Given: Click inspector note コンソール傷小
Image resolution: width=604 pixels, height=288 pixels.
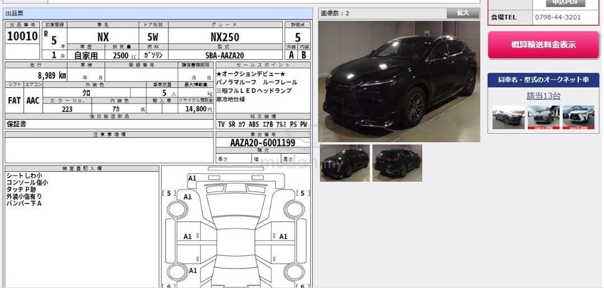Looking at the screenshot, I should [27, 182].
